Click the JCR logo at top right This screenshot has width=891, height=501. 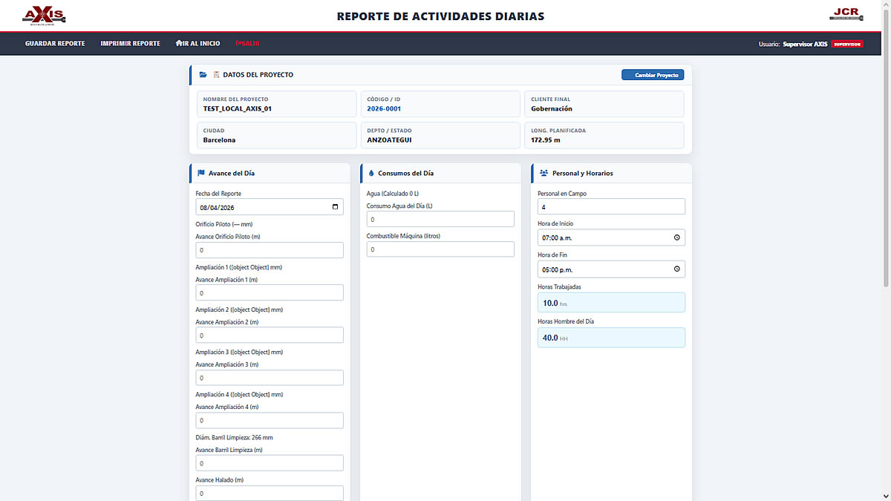(846, 14)
